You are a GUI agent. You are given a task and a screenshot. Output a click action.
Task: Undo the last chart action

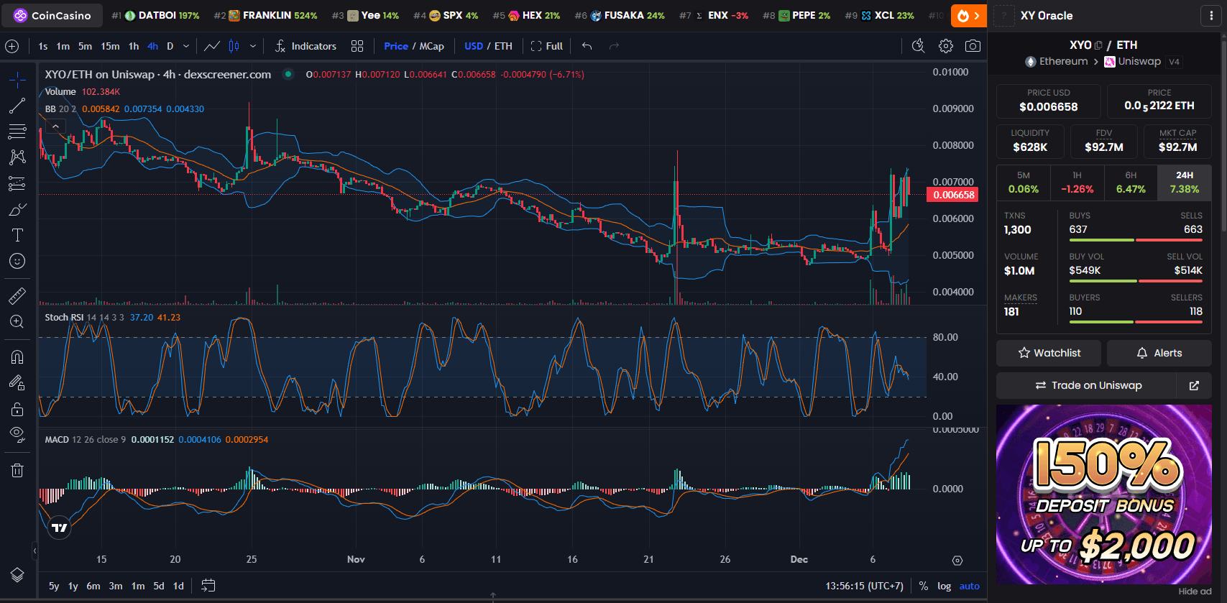coord(587,46)
